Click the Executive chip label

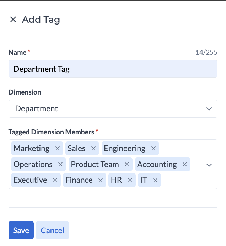[30, 180]
